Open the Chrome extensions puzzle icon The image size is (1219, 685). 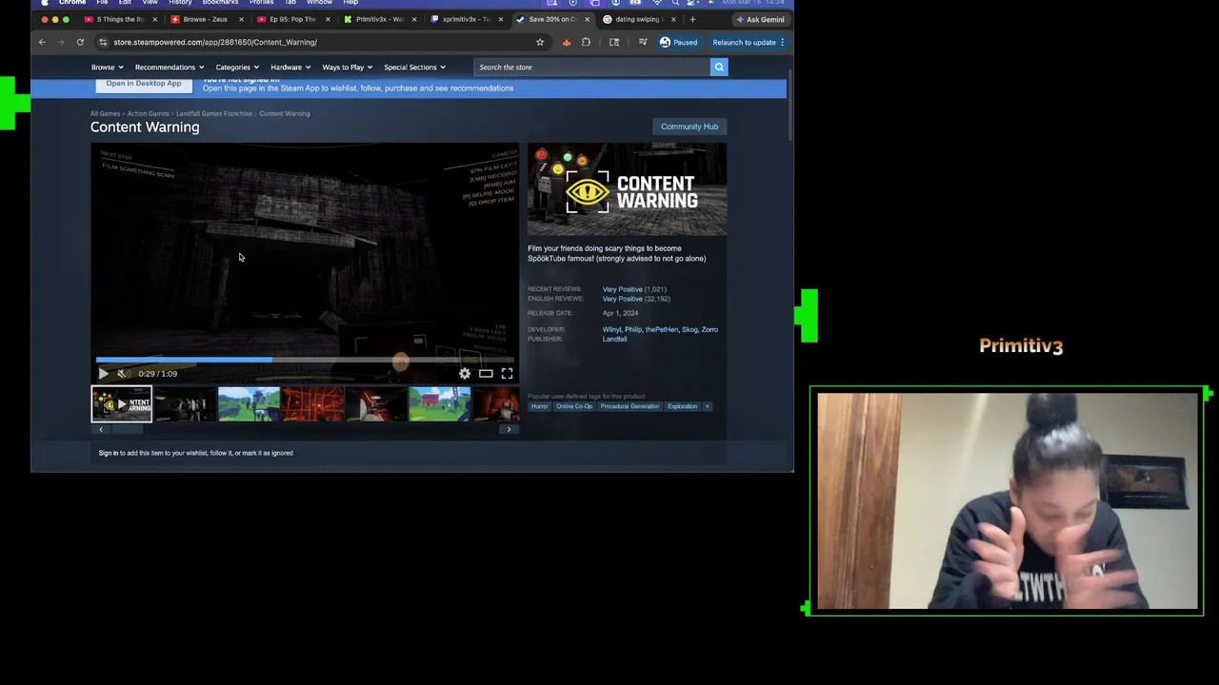[x=586, y=42]
